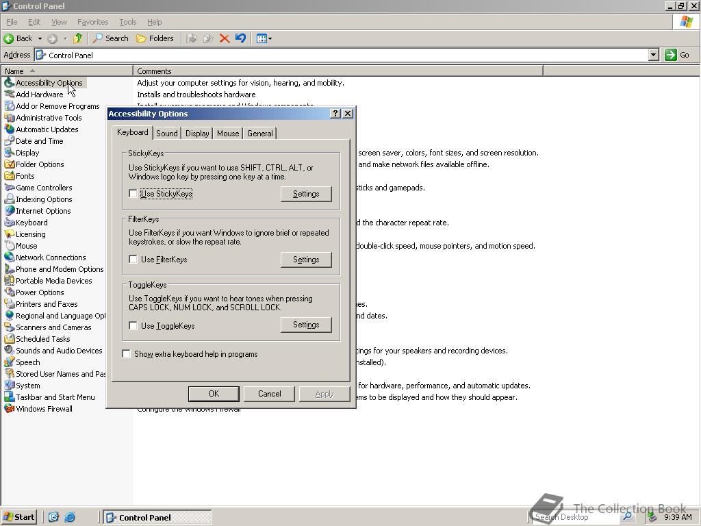Select the Folder Options icon
The width and height of the screenshot is (701, 526).
tap(9, 164)
